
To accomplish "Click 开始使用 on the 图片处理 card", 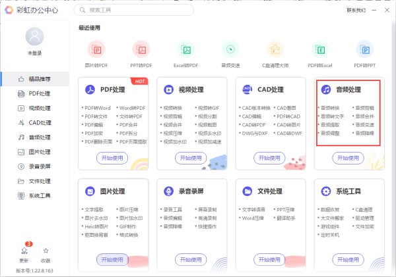I will coord(112,260).
